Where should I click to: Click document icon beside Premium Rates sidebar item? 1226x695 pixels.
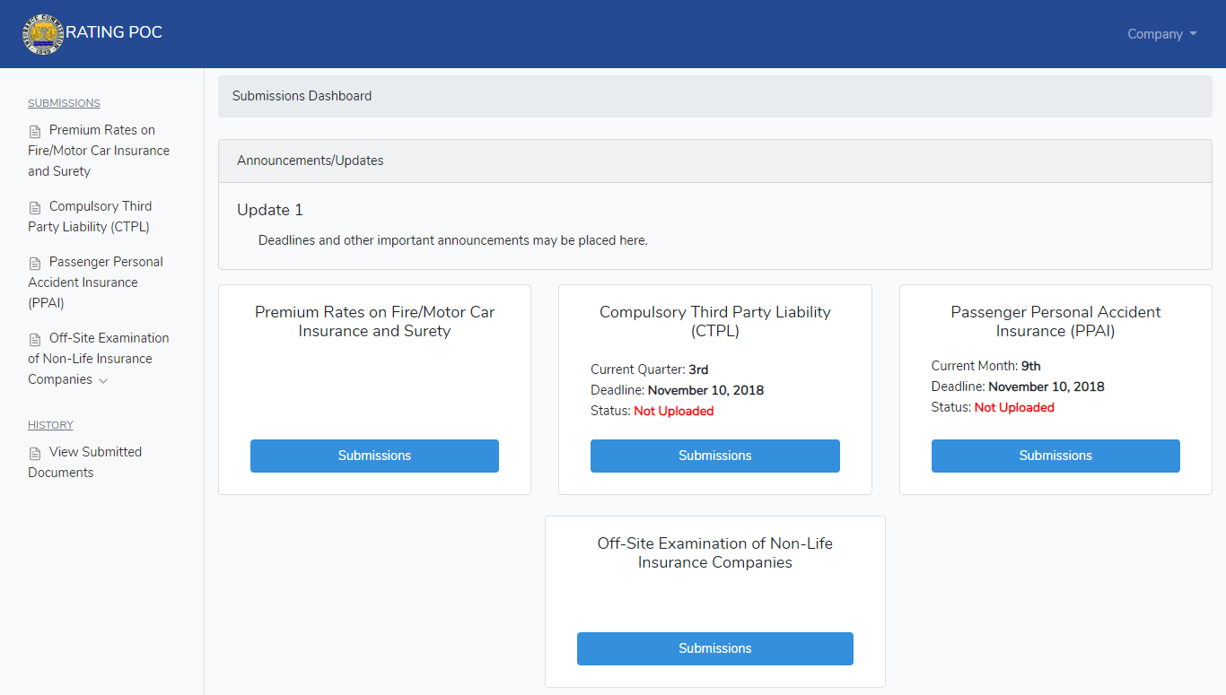pyautogui.click(x=35, y=132)
